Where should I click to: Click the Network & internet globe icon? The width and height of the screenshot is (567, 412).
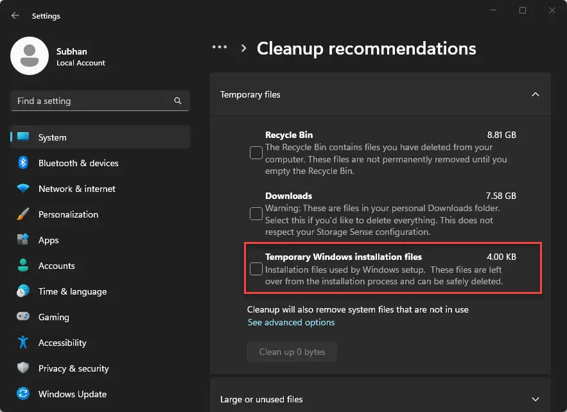(23, 189)
